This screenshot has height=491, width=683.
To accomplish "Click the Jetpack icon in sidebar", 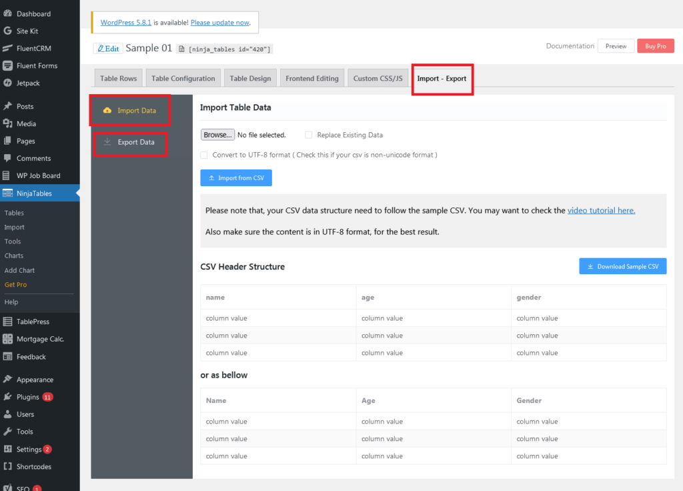I will (x=7, y=83).
